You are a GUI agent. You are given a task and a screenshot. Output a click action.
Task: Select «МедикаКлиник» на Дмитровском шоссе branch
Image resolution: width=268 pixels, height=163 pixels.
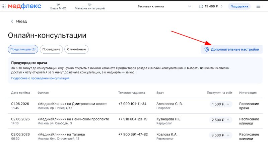pos(72,104)
